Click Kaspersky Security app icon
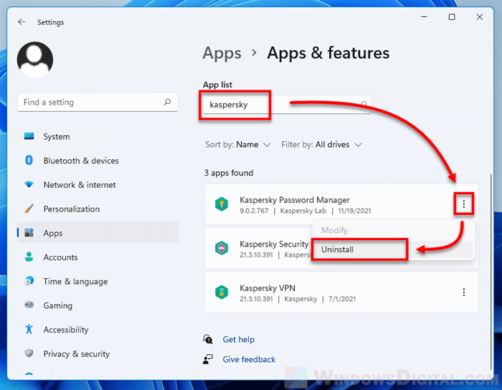Viewport: 502px width, 390px height. point(222,248)
